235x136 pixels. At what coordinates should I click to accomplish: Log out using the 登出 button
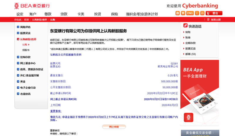[214, 13]
